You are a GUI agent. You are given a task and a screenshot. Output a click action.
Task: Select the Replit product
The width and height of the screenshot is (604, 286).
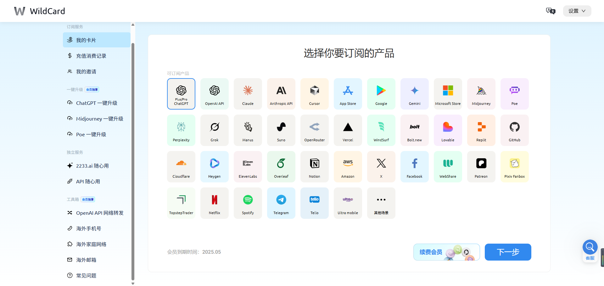tap(481, 130)
